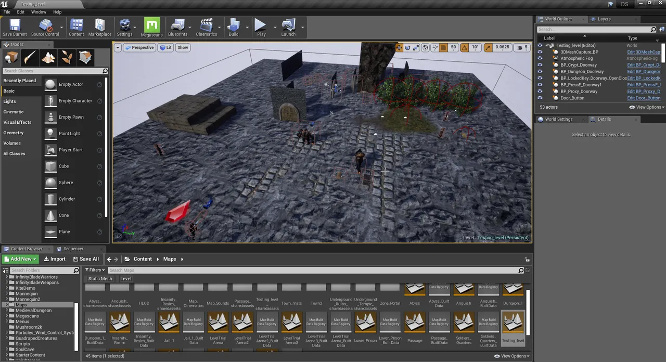This screenshot has width=666, height=362.
Task: Toggle visibility of Atmospheric Fog actor
Action: point(540,58)
